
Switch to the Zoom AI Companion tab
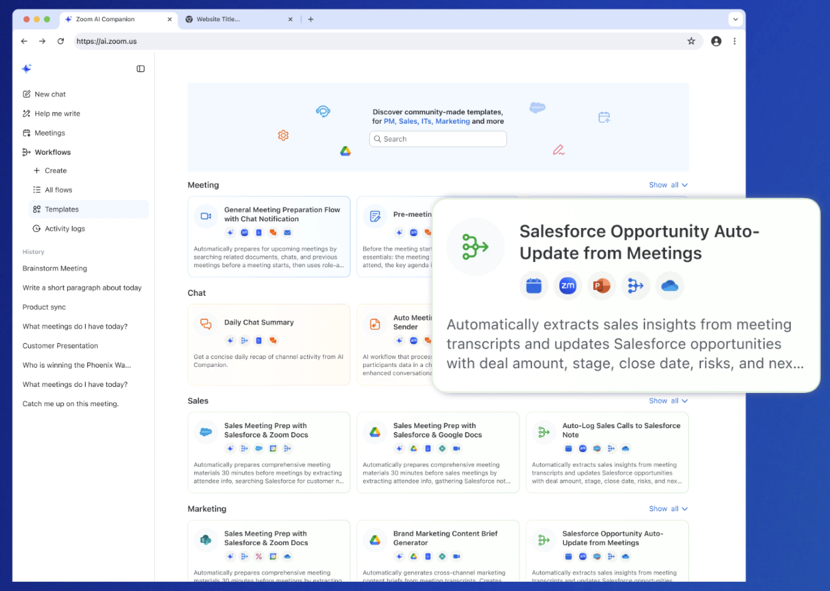point(119,19)
